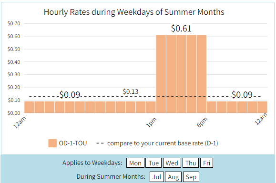
Task: Select the Sep summer month box
Action: [x=191, y=177]
